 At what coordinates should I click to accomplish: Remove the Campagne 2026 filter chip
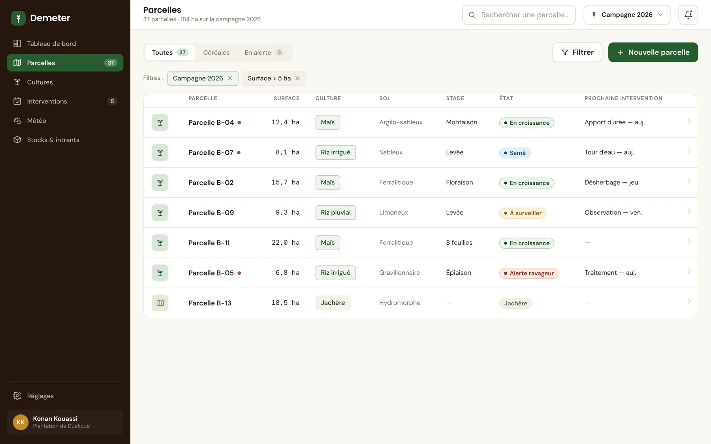point(230,78)
